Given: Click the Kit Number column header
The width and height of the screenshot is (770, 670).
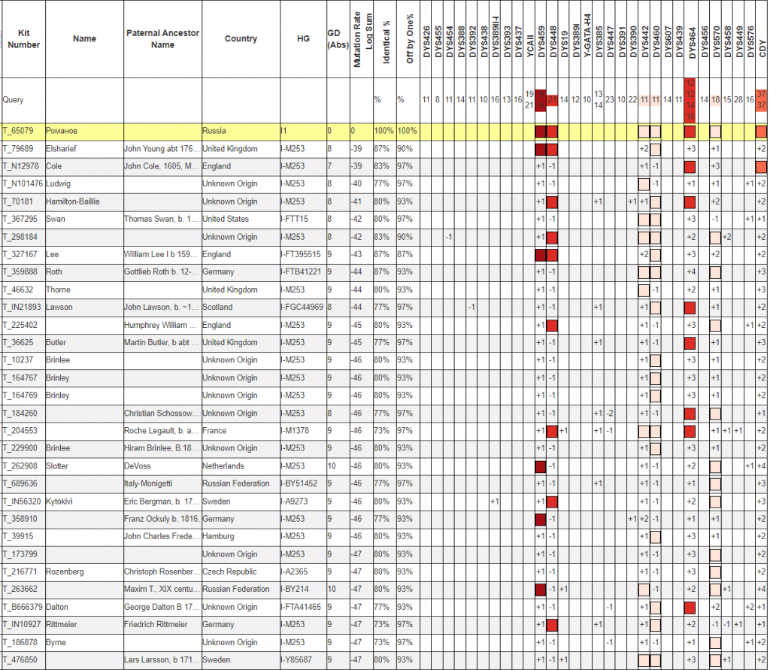Looking at the screenshot, I should [x=23, y=39].
